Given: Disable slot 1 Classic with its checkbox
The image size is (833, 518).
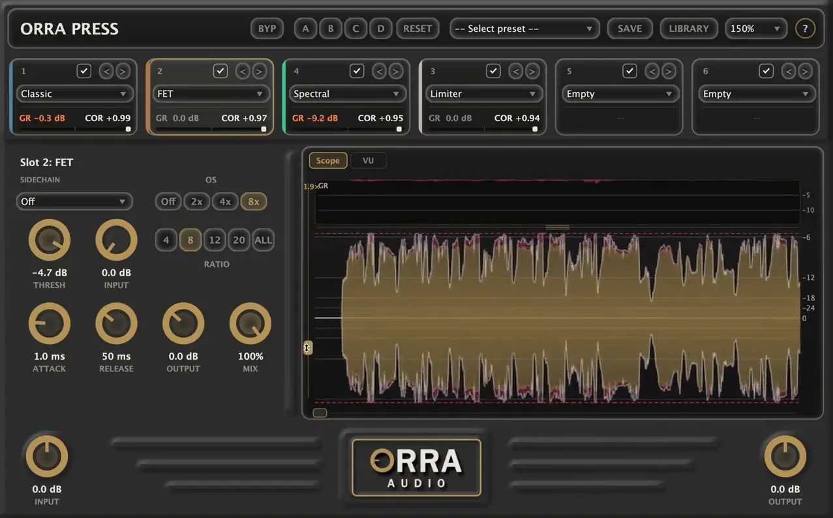Looking at the screenshot, I should coord(83,71).
